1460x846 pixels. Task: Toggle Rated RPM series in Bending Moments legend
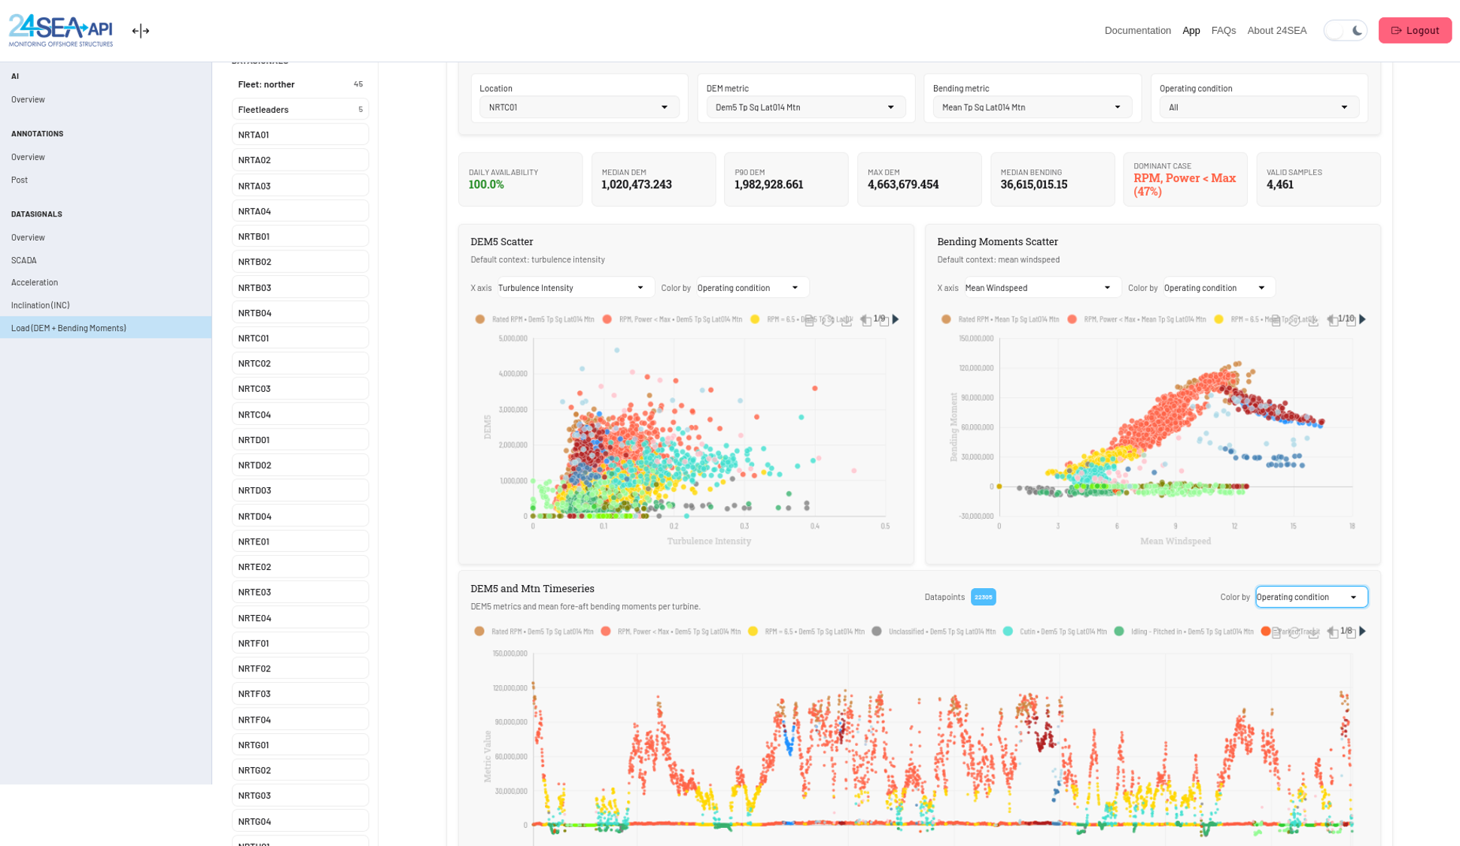click(1000, 319)
